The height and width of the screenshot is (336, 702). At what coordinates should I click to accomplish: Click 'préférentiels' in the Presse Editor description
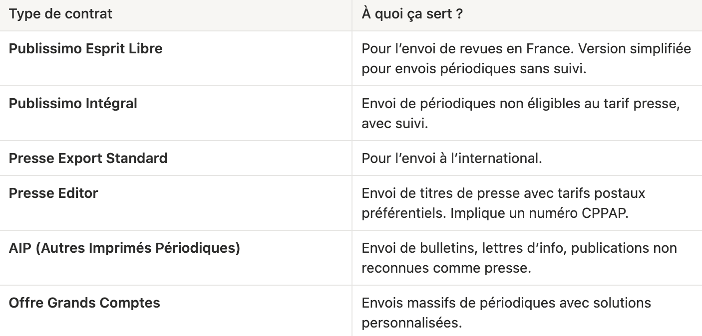click(x=403, y=213)
